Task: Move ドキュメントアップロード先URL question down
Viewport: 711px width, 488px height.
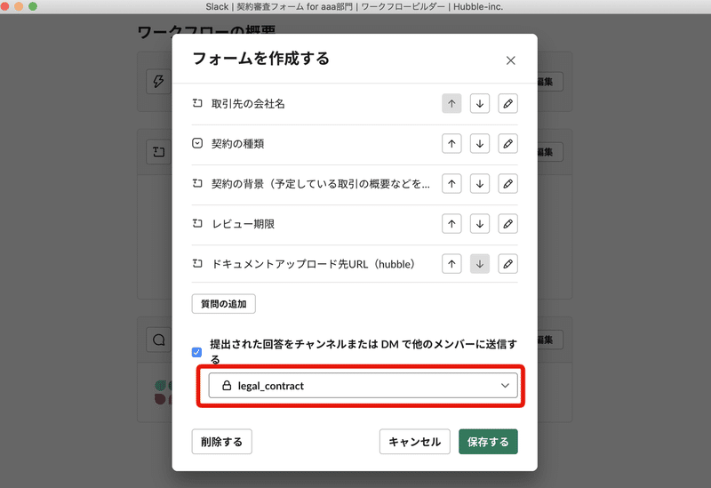Action: coord(480,264)
